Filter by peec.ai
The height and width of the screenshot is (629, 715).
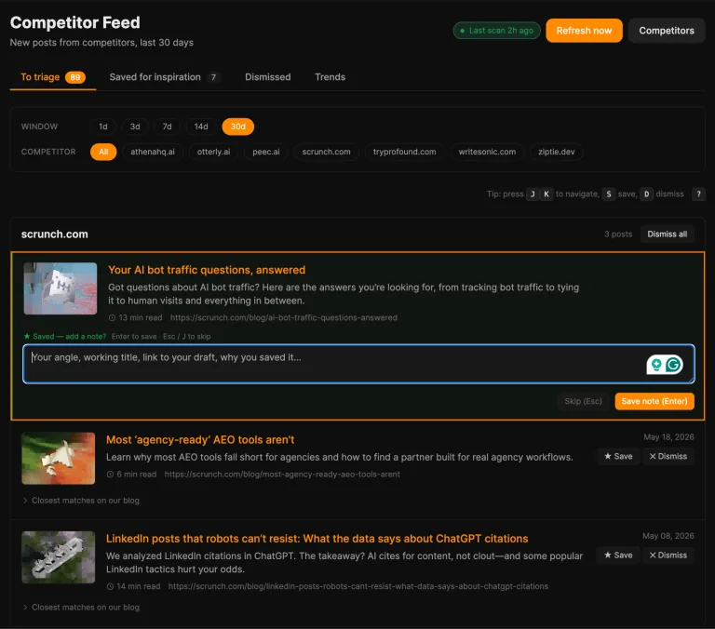(266, 152)
